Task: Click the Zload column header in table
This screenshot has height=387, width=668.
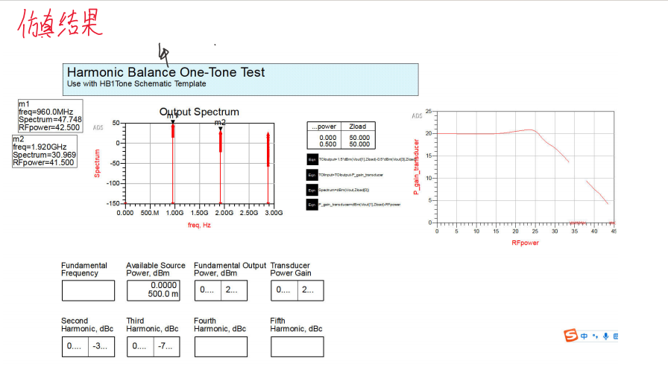Action: click(x=358, y=127)
